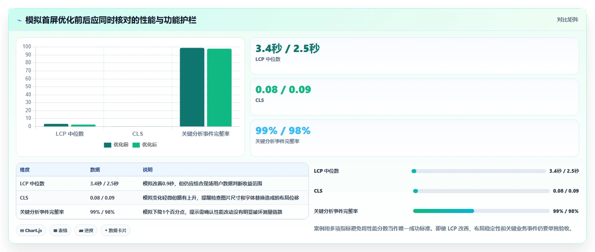Click the CLS label on the chart axis
Image resolution: width=595 pixels, height=252 pixels.
coord(138,134)
